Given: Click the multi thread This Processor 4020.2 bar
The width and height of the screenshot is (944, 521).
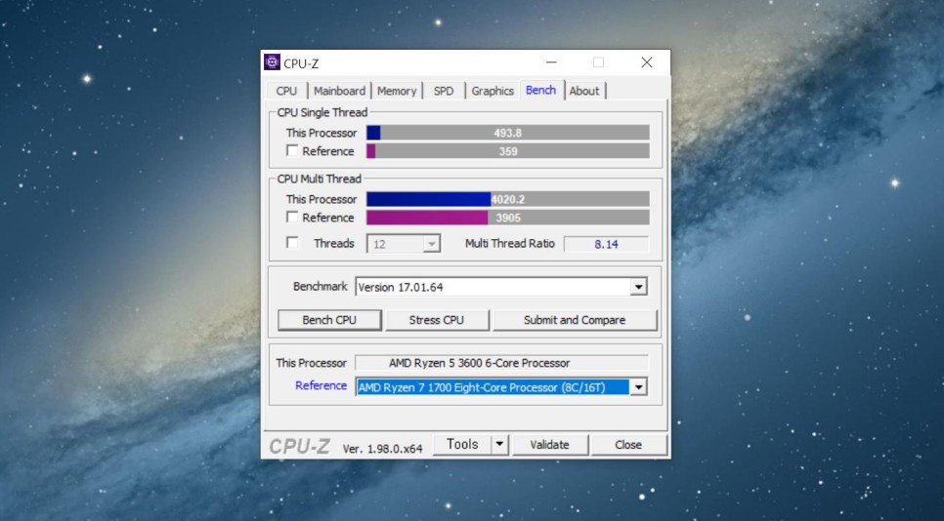Looking at the screenshot, I should click(507, 199).
